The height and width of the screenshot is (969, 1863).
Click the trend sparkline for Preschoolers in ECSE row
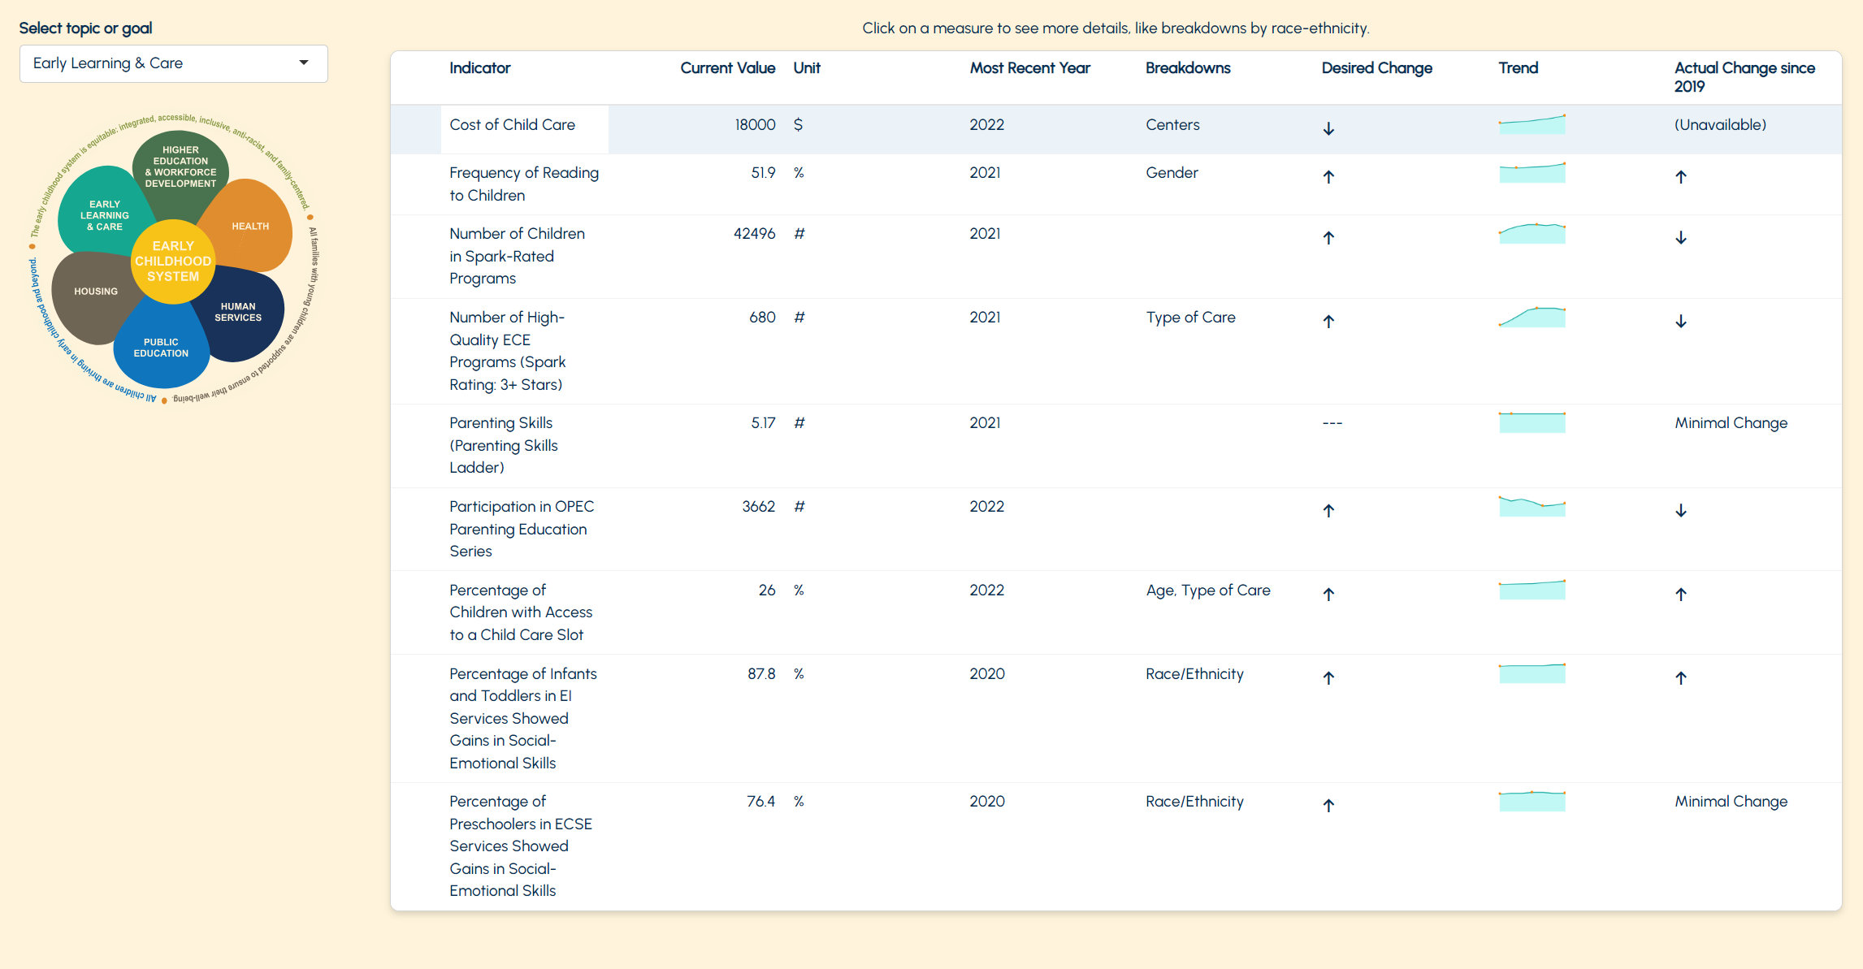pos(1532,801)
